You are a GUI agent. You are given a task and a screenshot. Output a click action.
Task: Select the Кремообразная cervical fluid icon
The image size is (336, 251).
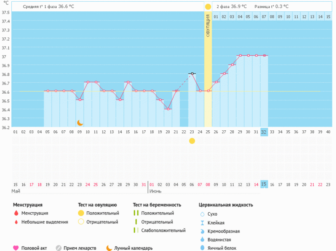coord(202,231)
